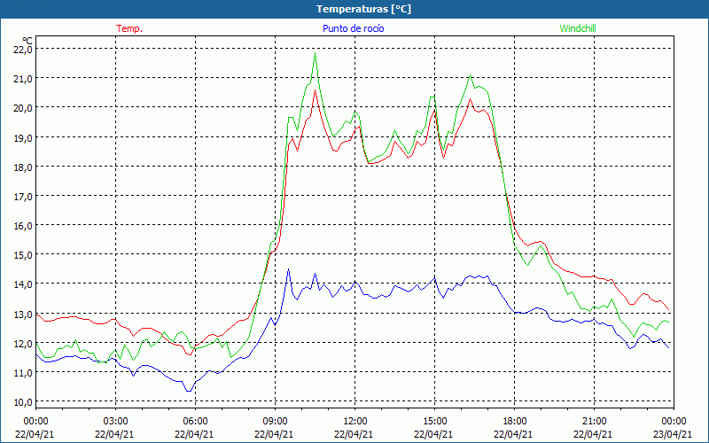This screenshot has width=709, height=443.
Task: Select the blue Punto de rocío legend label
Action: (x=353, y=28)
